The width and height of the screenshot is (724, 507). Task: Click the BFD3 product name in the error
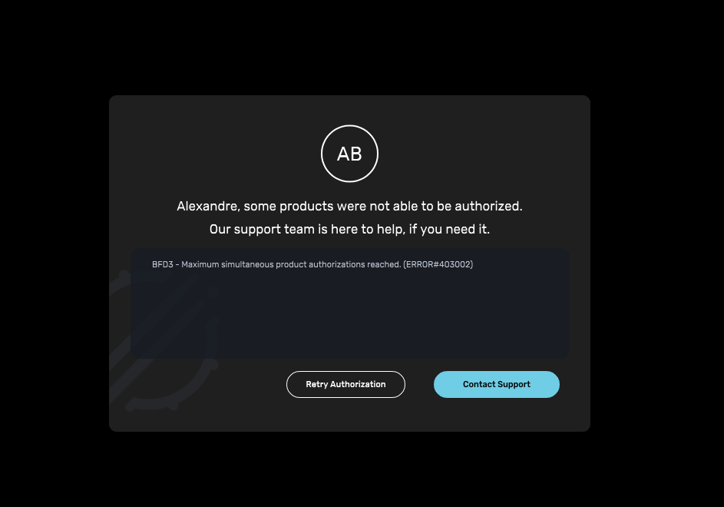(x=163, y=264)
